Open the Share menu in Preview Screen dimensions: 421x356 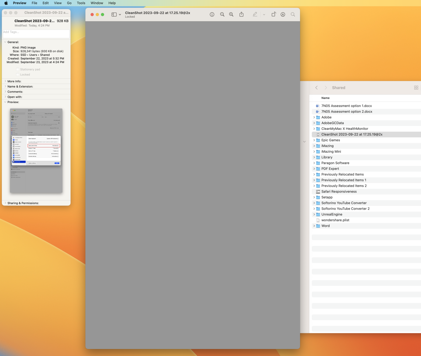coord(241,14)
